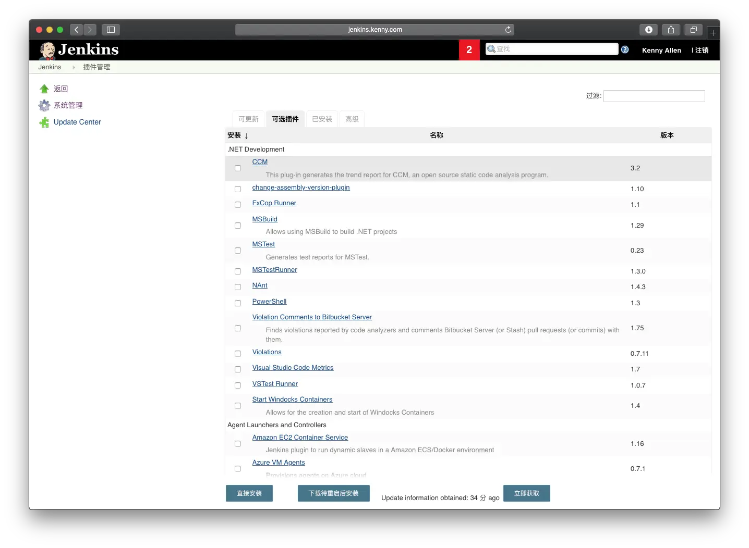Click the 插件管理 breadcrumb
The width and height of the screenshot is (749, 548).
click(96, 67)
